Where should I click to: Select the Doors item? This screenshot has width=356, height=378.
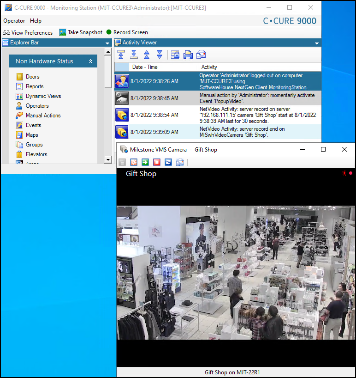point(33,77)
